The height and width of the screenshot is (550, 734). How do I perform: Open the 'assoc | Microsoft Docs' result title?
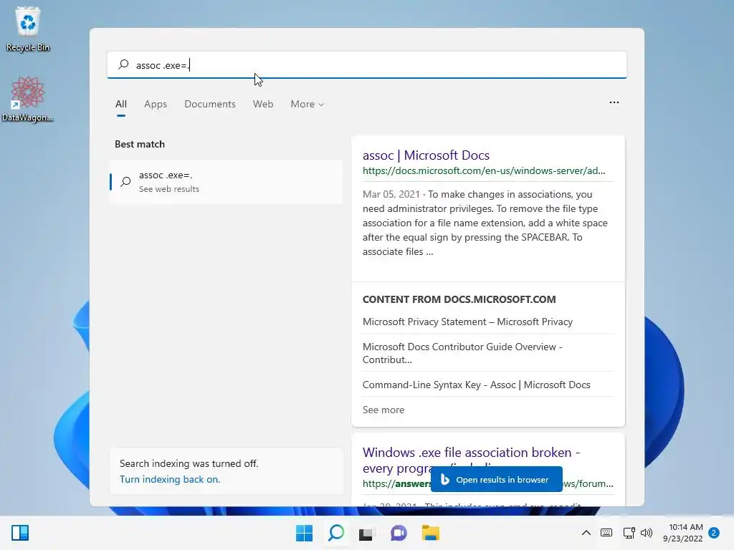(426, 155)
